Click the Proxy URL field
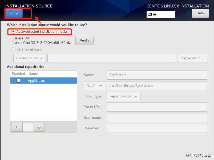 157,107
